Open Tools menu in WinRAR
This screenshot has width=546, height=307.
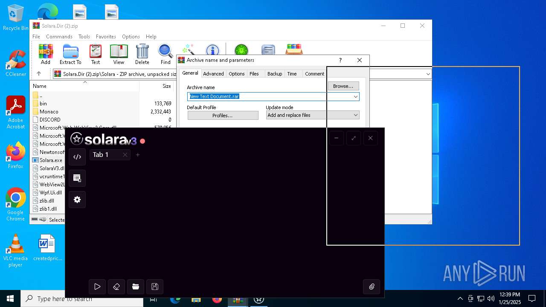coord(84,37)
